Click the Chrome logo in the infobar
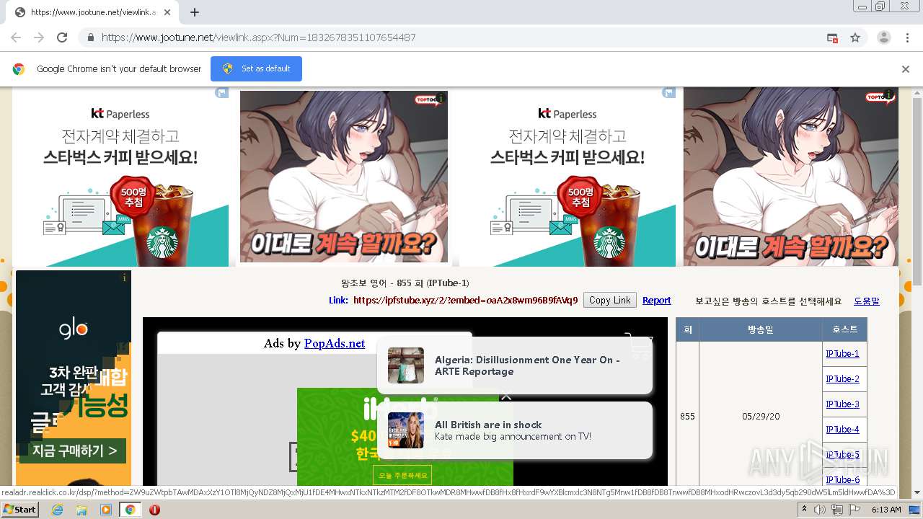This screenshot has height=519, width=923. click(19, 69)
